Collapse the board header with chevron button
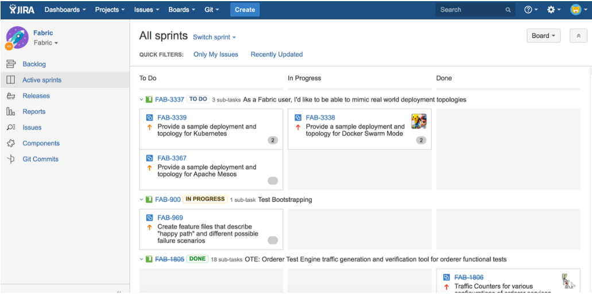 578,36
